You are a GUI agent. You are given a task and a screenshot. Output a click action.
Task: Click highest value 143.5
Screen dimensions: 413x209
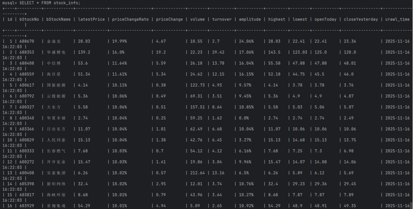[274, 52]
